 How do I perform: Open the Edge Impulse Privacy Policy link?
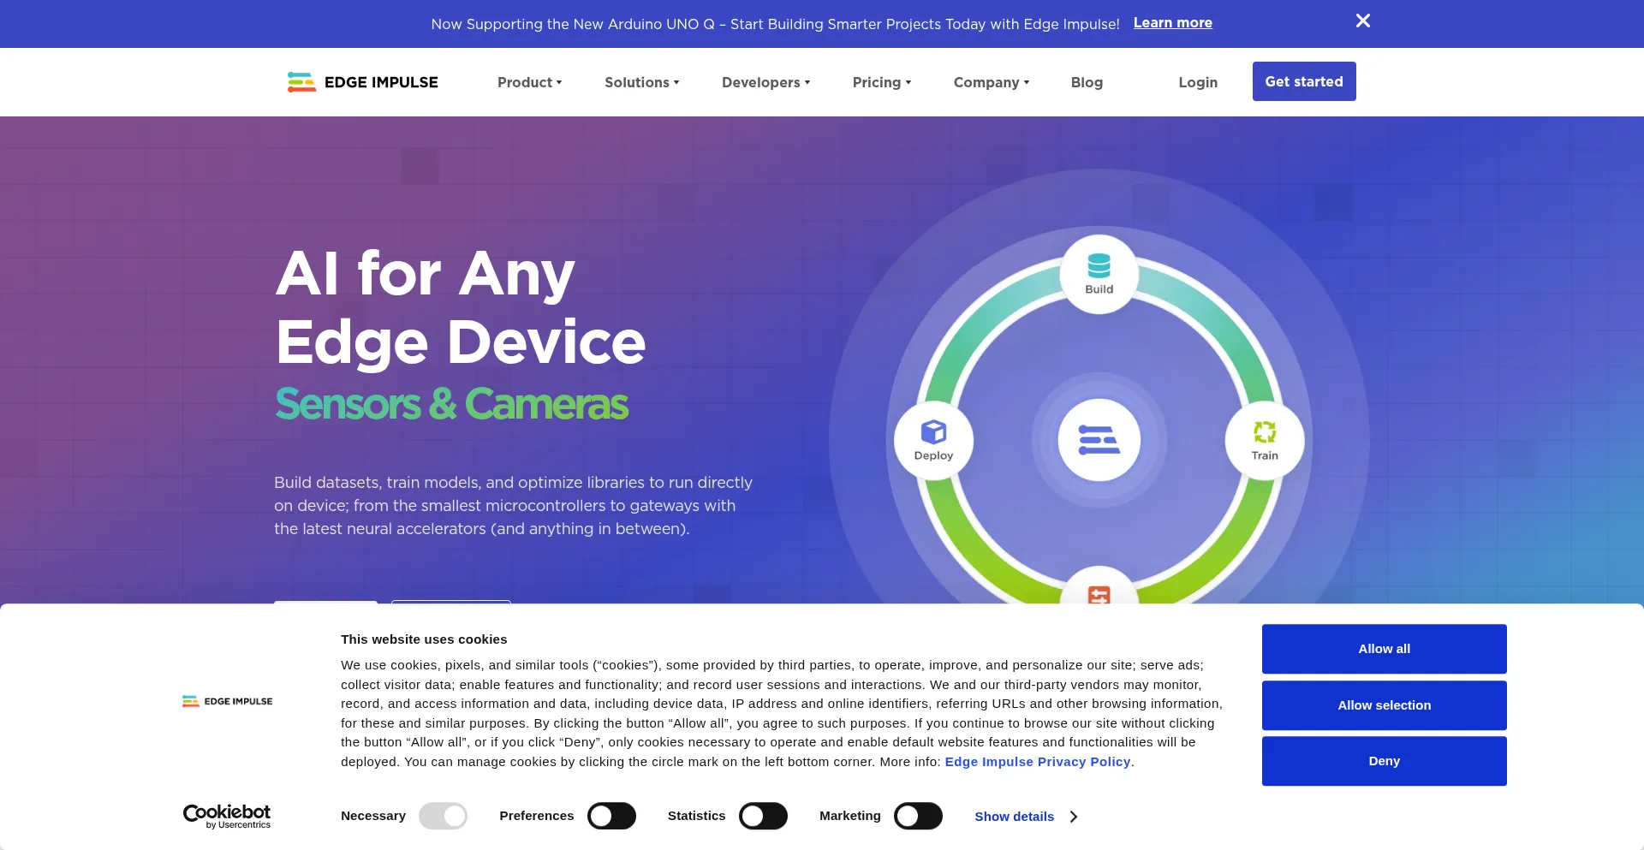point(1037,762)
